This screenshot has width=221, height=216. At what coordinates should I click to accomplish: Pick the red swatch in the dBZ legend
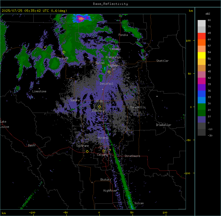(202, 36)
